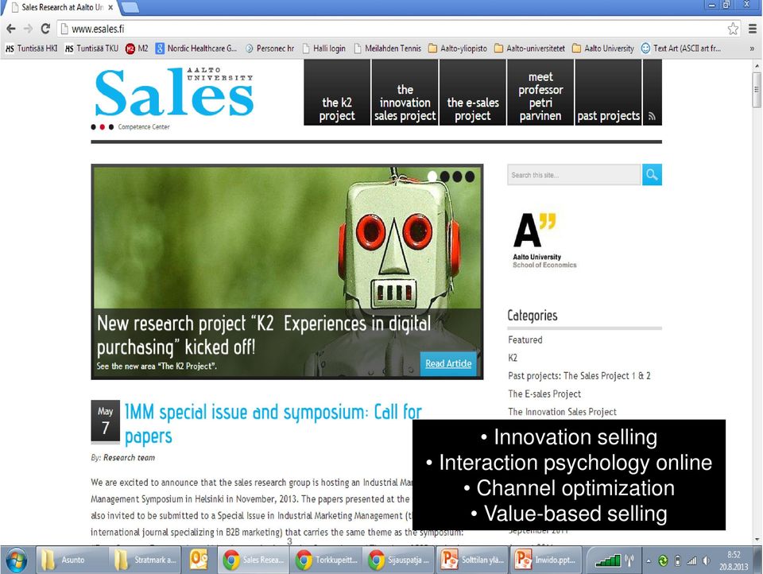The width and height of the screenshot is (763, 574).
Task: Click the www.esales.fi address bar
Action: click(x=399, y=29)
